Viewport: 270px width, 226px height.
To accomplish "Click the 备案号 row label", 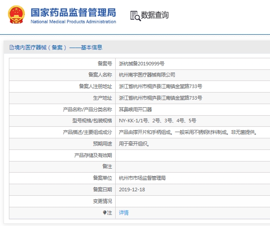I will (105, 64).
